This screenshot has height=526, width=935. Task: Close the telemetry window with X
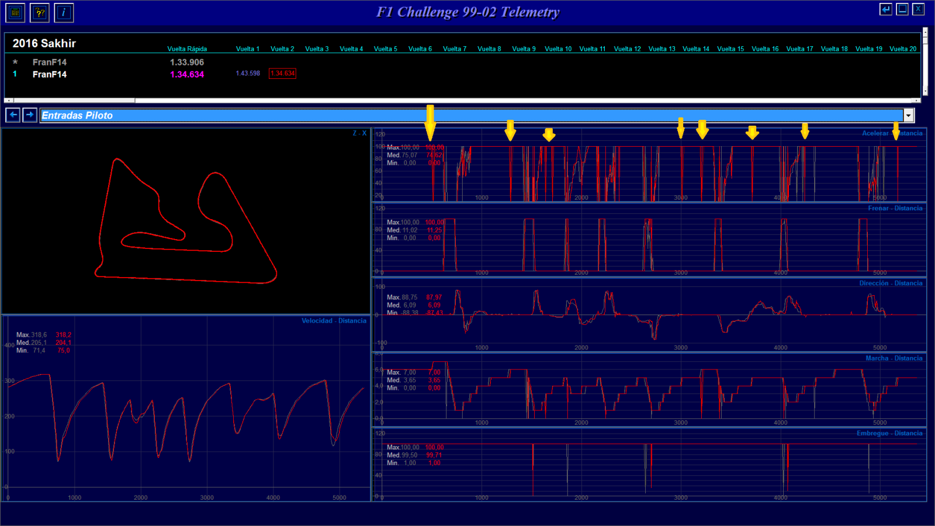(919, 9)
